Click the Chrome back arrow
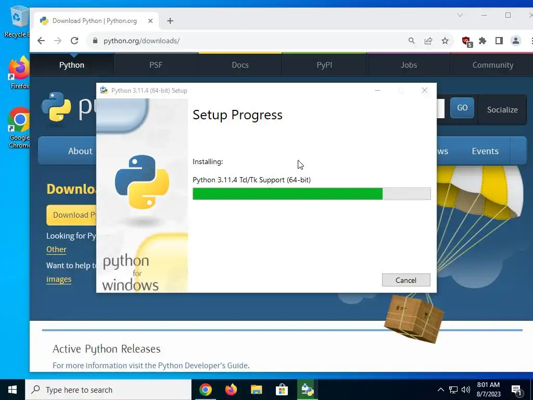 [x=41, y=41]
